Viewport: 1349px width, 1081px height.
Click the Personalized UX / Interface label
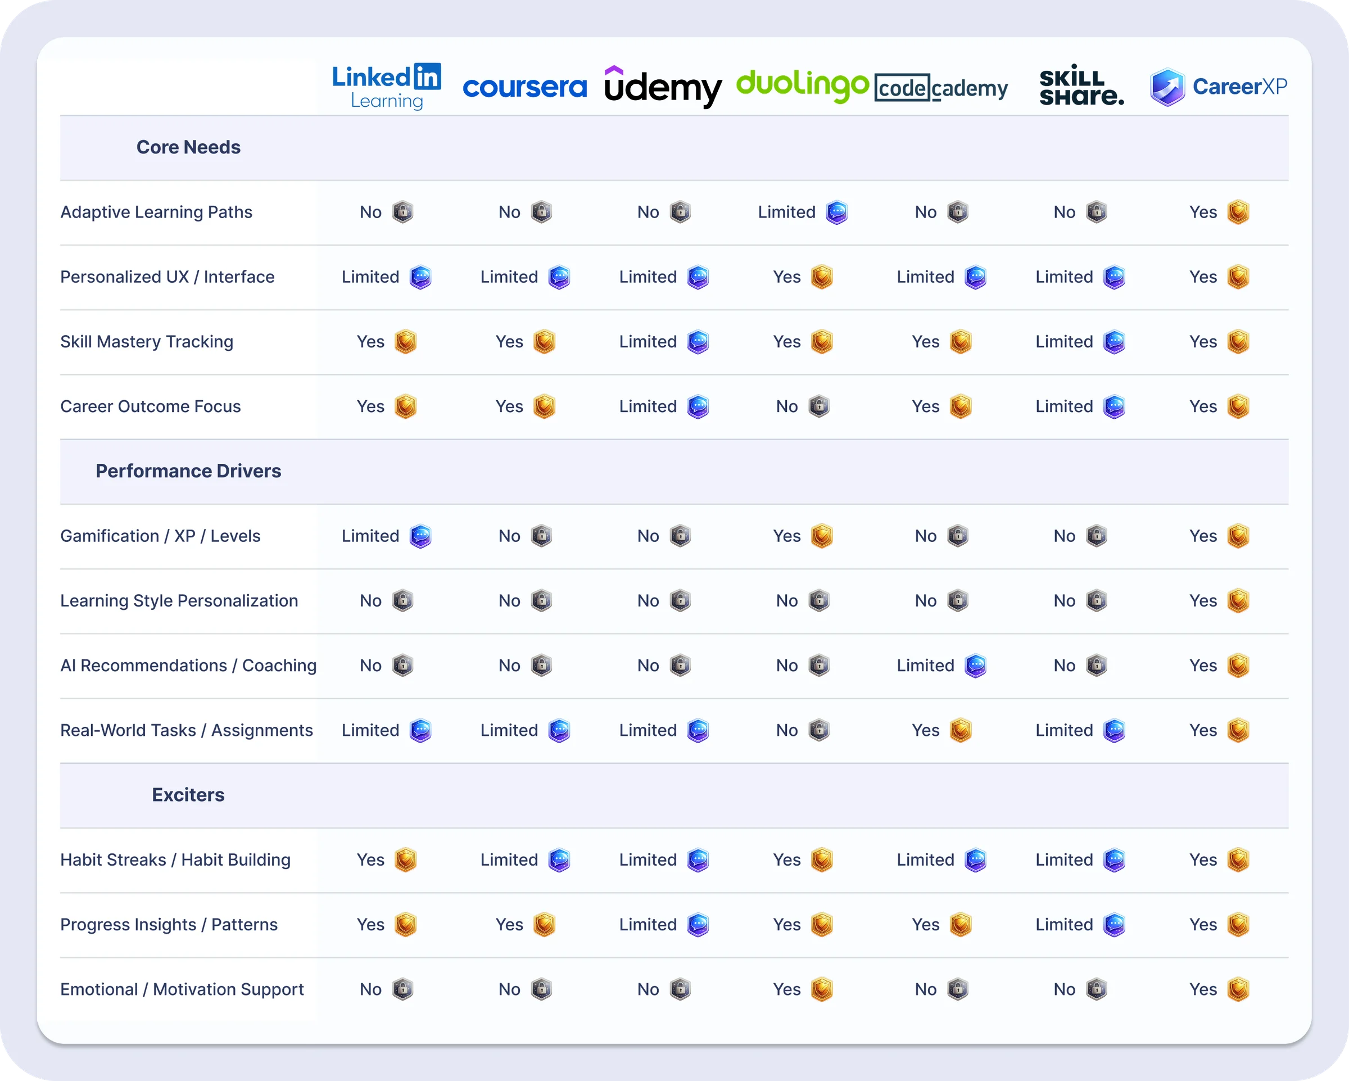pos(167,277)
